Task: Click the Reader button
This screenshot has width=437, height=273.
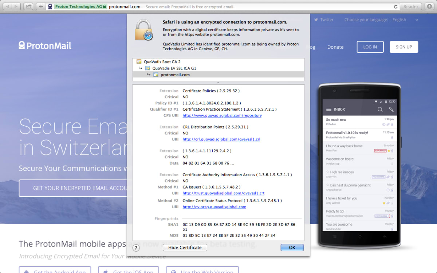Action: [411, 7]
